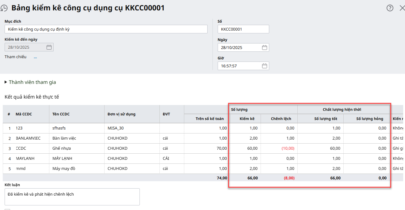The image size is (405, 210).
Task: Close the inventory count form
Action: 402,8
